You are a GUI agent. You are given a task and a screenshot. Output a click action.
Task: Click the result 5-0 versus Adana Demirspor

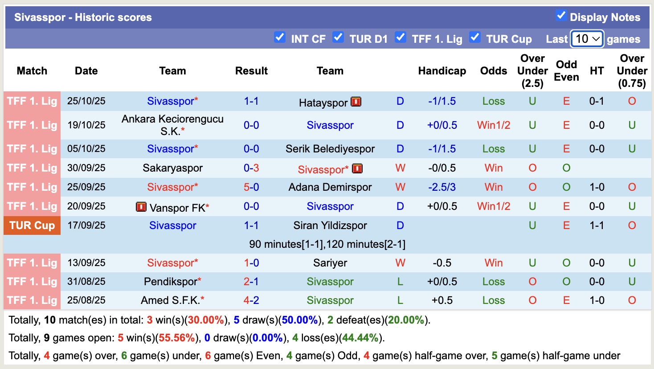tap(251, 187)
